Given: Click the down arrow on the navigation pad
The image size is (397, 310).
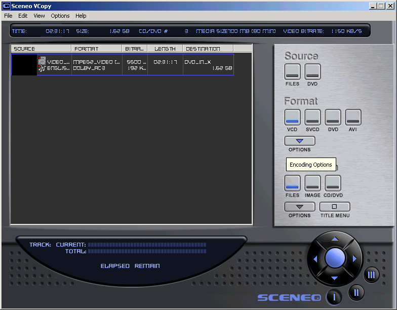Looking at the screenshot, I should click(x=335, y=279).
